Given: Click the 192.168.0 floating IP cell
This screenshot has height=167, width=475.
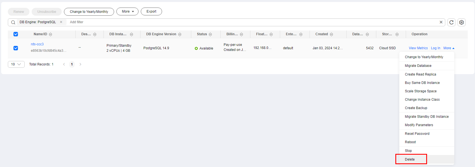Looking at the screenshot, I should point(262,48).
